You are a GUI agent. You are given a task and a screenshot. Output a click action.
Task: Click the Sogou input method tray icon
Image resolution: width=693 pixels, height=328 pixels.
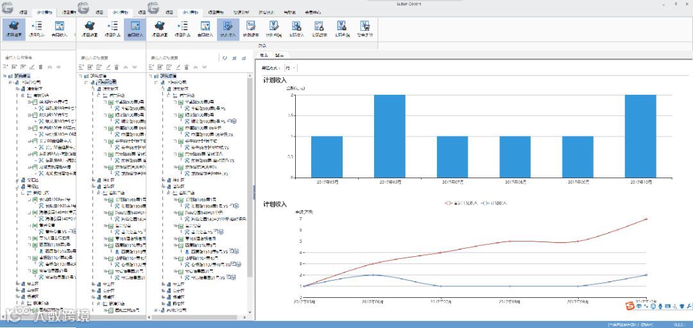[x=631, y=306]
